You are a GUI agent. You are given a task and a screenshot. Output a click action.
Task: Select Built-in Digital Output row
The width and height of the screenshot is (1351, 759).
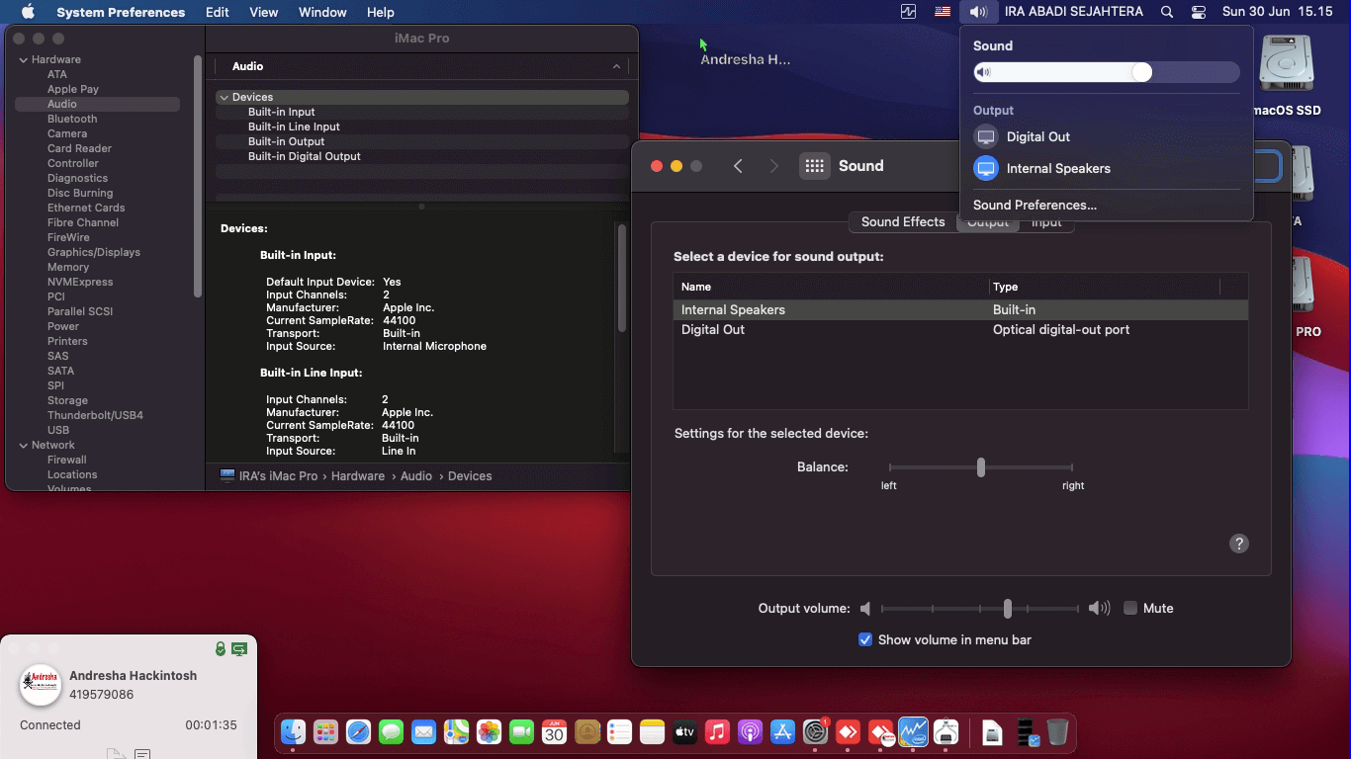pyautogui.click(x=422, y=156)
